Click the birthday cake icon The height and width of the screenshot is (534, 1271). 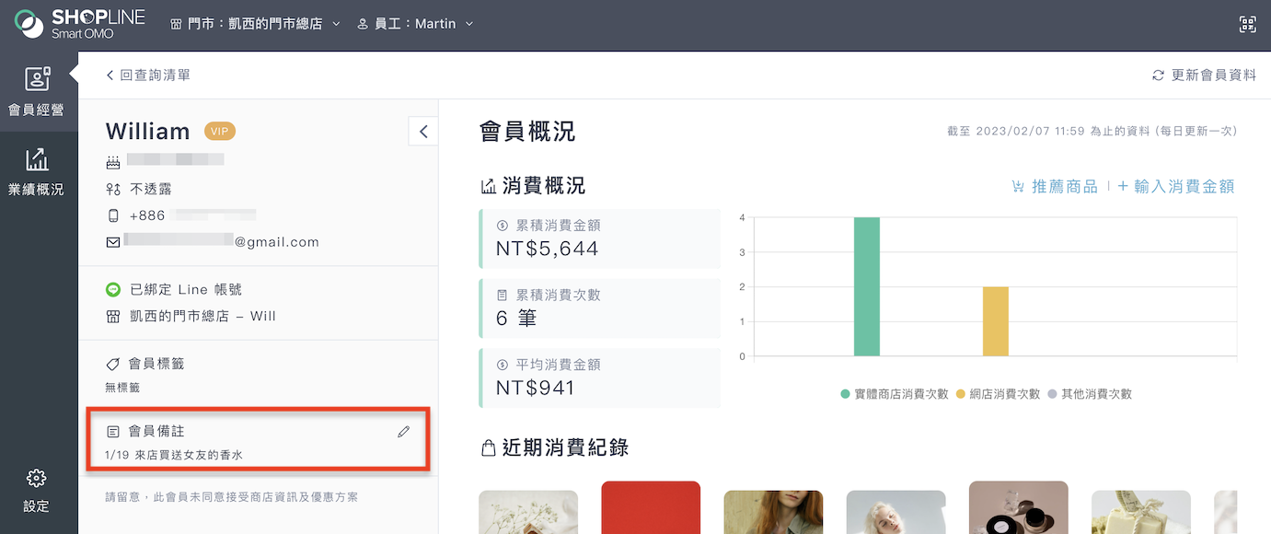pyautogui.click(x=113, y=162)
